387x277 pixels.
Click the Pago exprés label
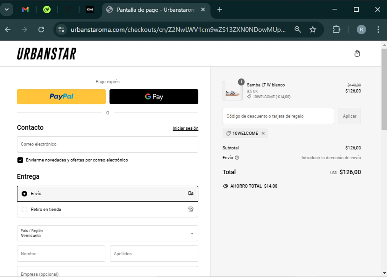click(108, 82)
